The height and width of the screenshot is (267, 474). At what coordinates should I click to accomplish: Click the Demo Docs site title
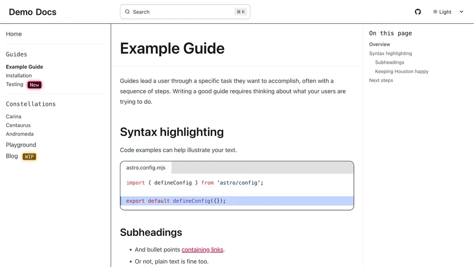33,12
